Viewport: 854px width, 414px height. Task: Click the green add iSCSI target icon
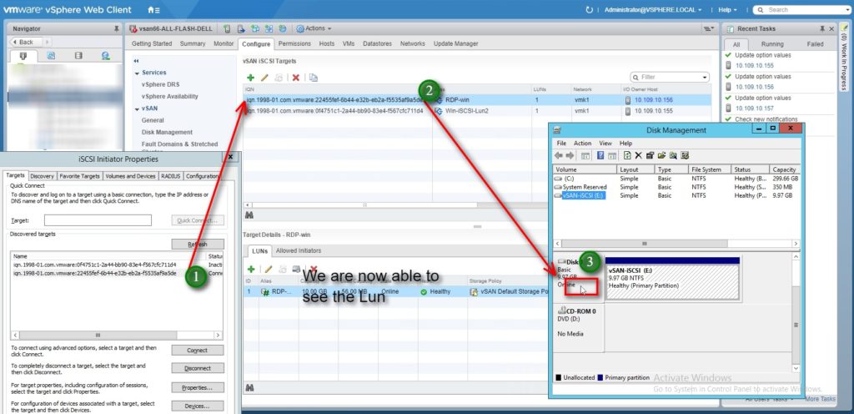click(250, 77)
